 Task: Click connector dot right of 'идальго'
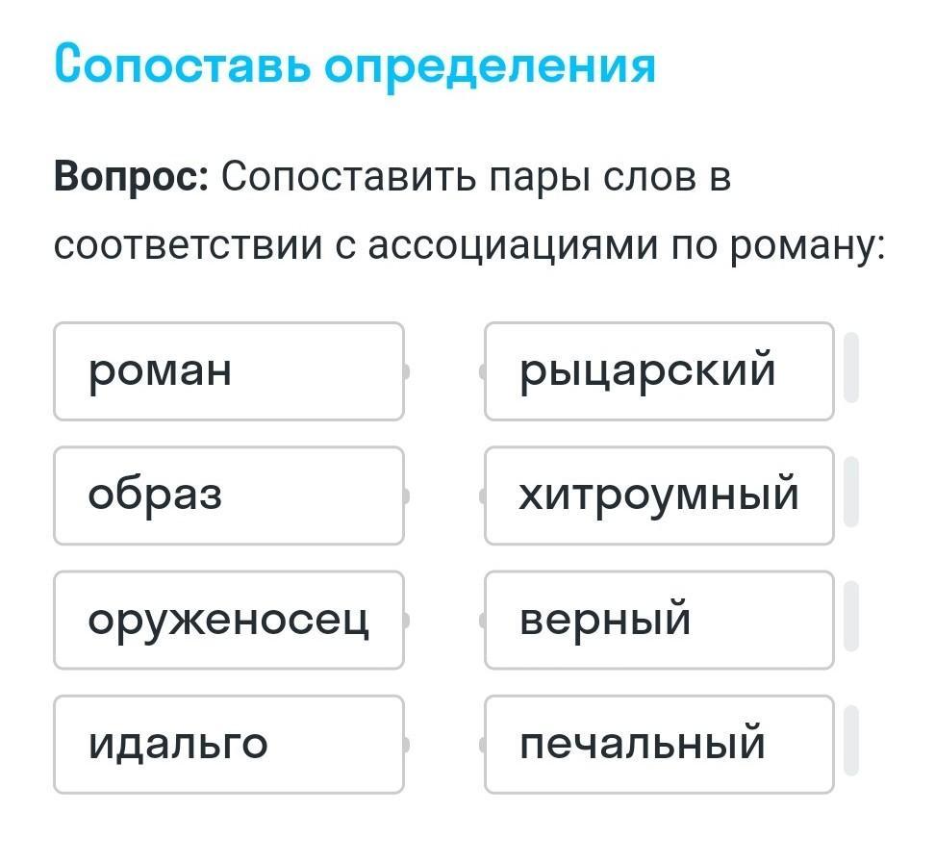click(x=406, y=744)
